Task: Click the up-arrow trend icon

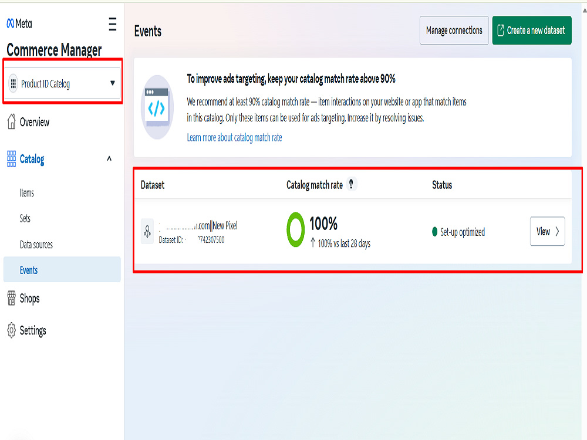Action: point(313,243)
